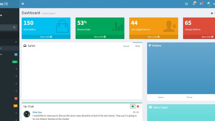Click Mike Doe's chat message text

(84, 117)
